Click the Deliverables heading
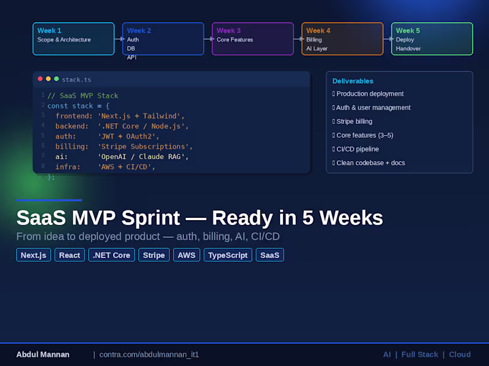 353,81
